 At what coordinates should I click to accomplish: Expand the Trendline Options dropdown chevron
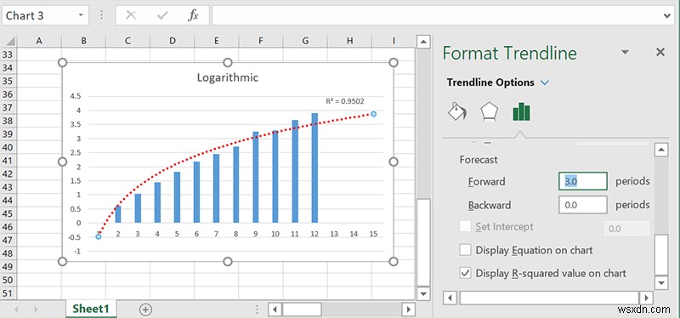545,82
